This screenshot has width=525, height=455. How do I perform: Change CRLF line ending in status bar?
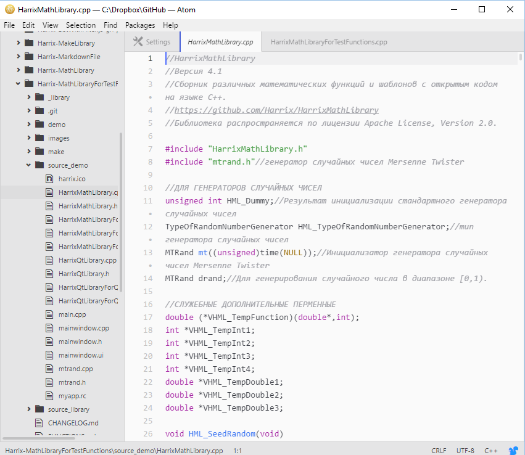coord(439,451)
